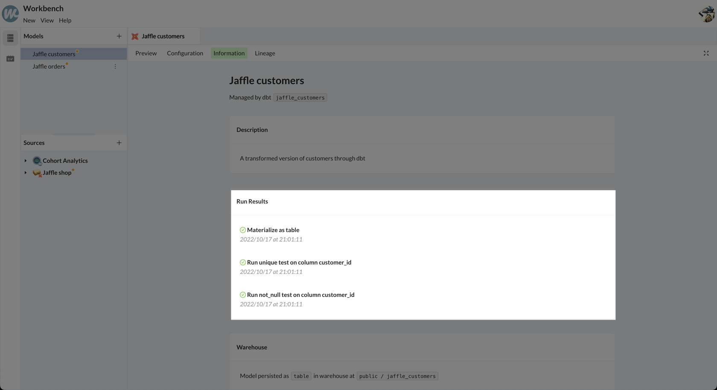Select Jaffle orders in Models list
Image resolution: width=717 pixels, height=390 pixels.
click(x=49, y=67)
